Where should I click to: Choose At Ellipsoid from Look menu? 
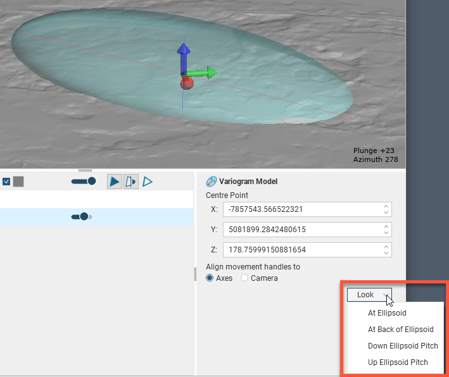coord(387,313)
